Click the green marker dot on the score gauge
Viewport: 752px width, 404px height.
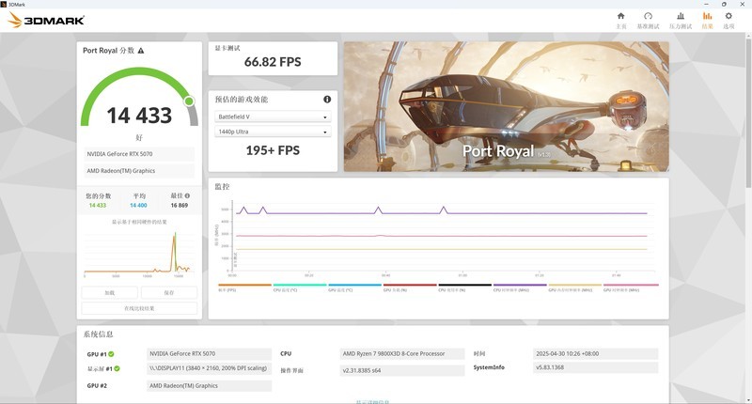point(189,101)
